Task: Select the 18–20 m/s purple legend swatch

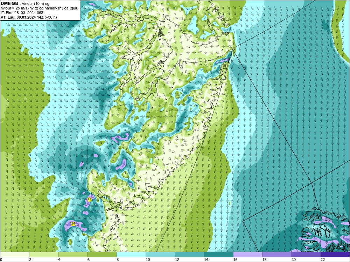Action: point(277,254)
